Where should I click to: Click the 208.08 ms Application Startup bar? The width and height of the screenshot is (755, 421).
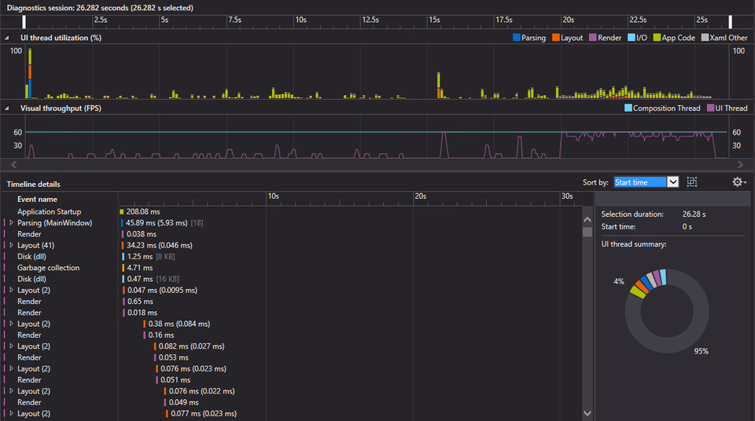point(122,212)
